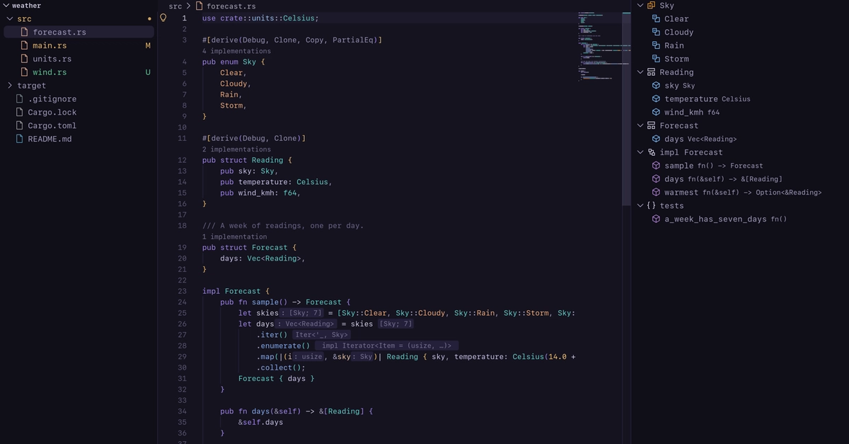
Task: Open main.rs in the file tree
Action: (x=50, y=45)
